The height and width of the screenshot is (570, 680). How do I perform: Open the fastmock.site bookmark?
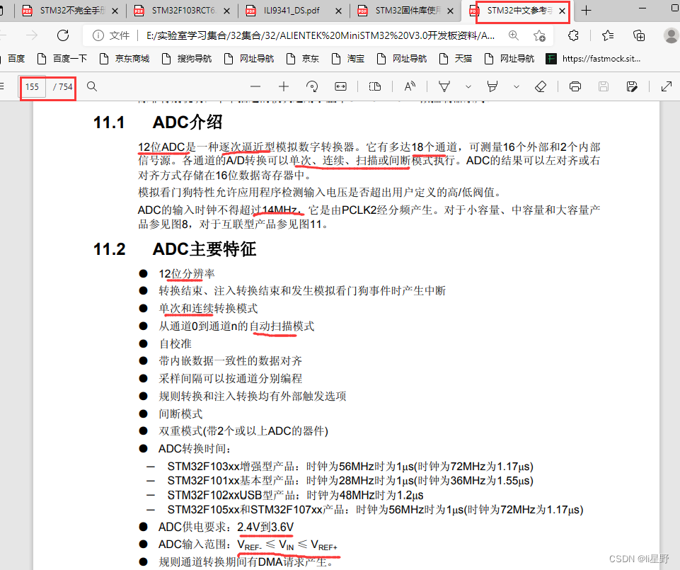593,59
